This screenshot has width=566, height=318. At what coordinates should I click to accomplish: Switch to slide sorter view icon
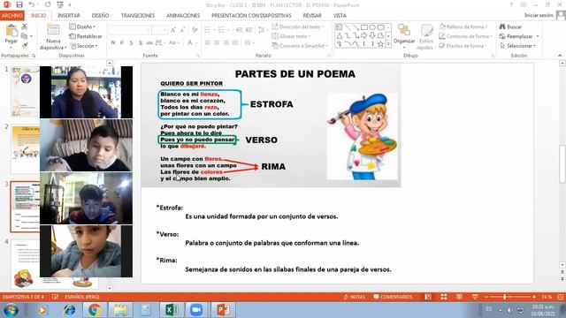click(444, 297)
